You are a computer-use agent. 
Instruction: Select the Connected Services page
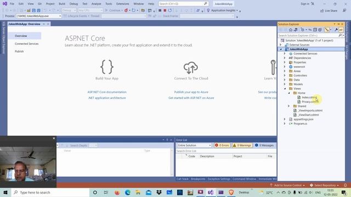tap(27, 44)
